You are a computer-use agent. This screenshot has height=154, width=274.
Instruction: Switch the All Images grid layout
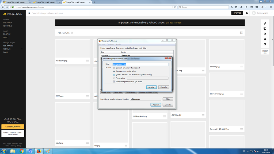tap(241, 33)
